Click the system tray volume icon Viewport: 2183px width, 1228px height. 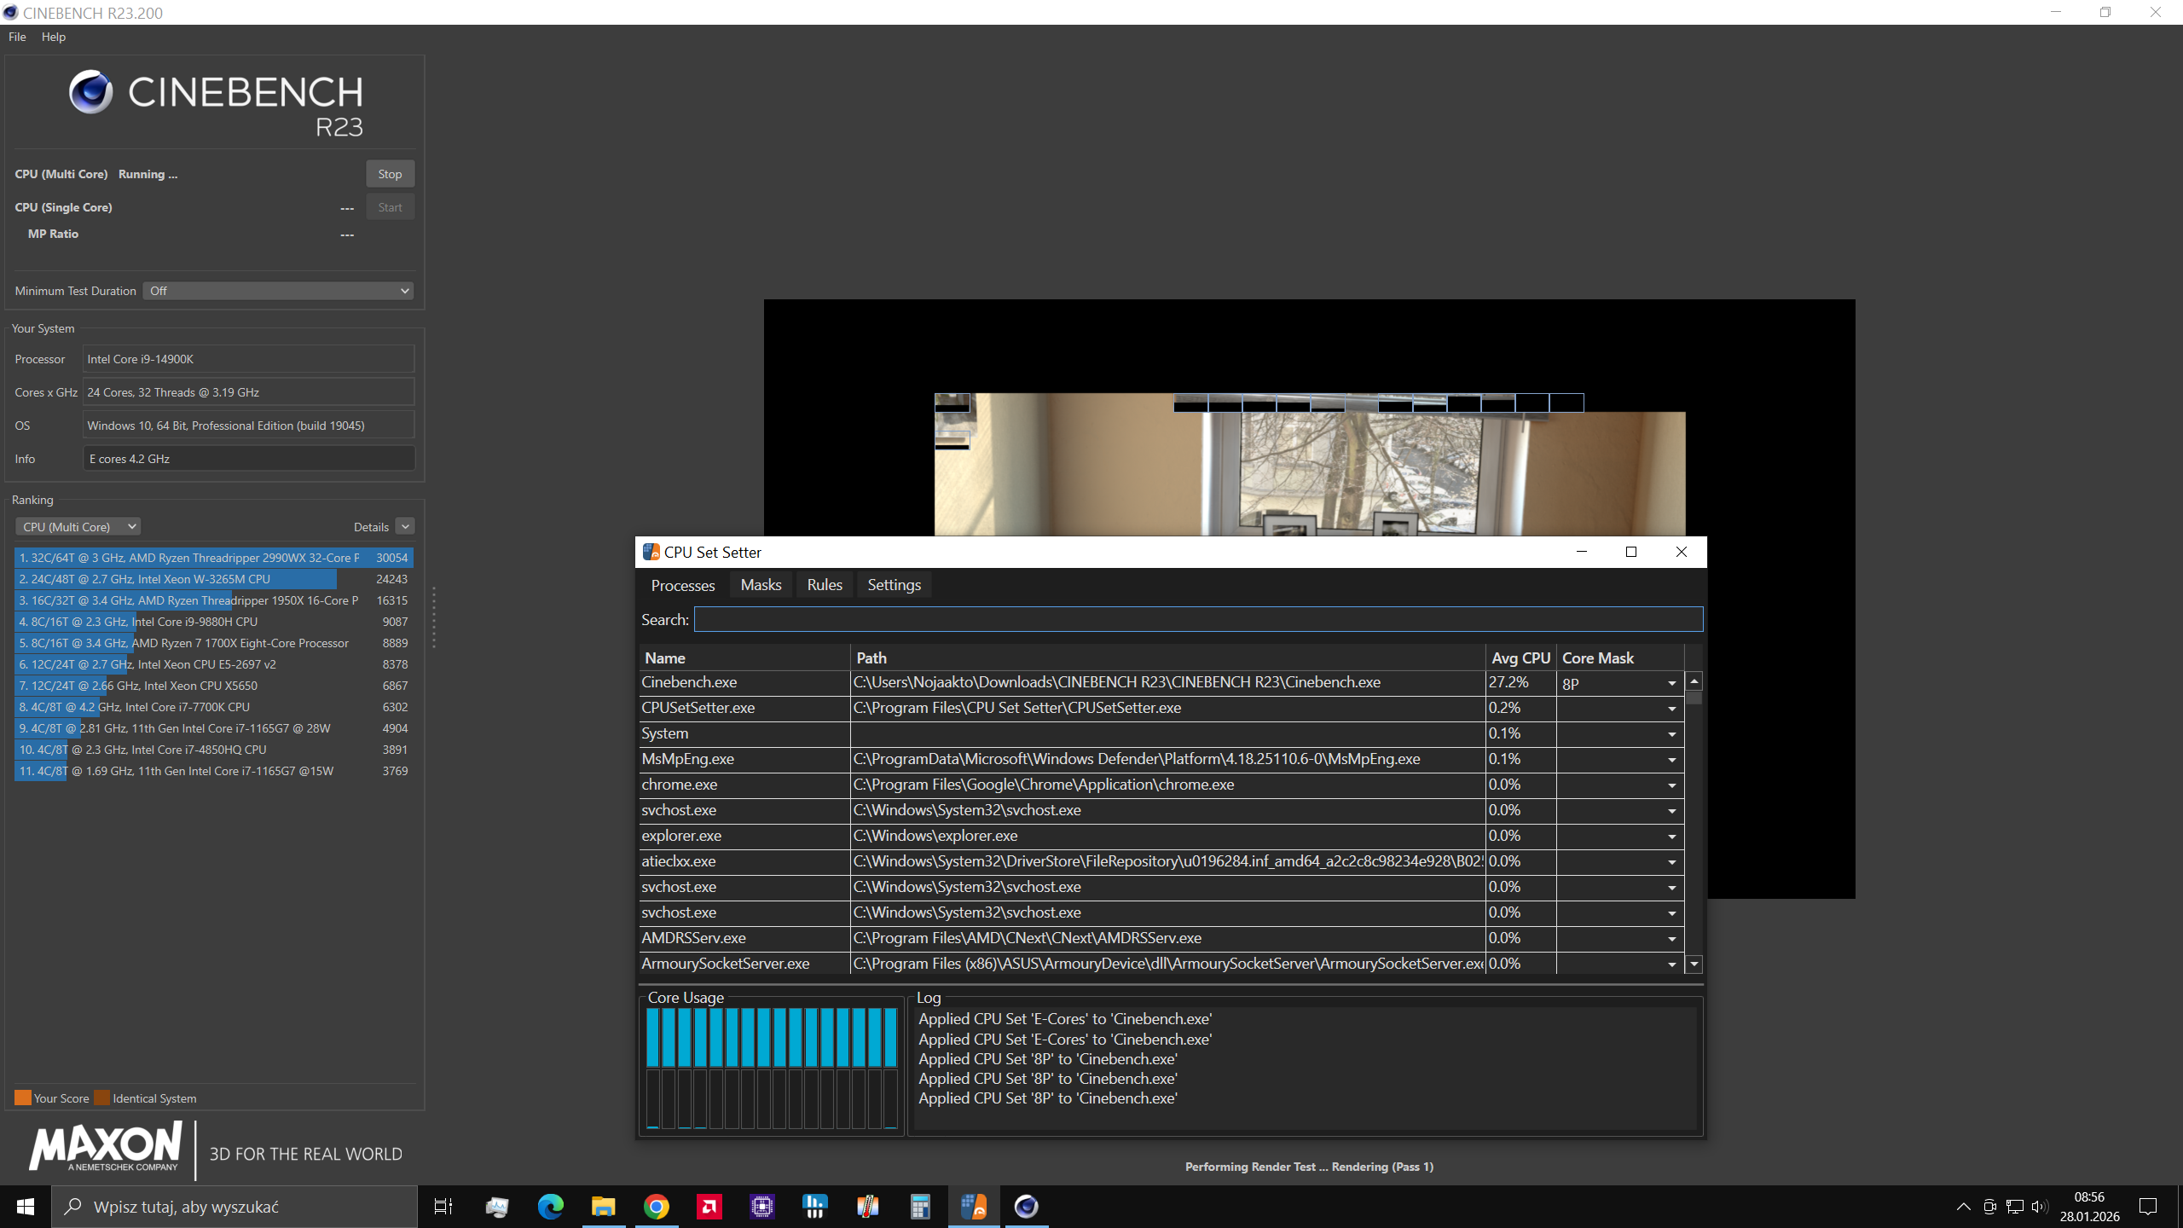click(2039, 1207)
